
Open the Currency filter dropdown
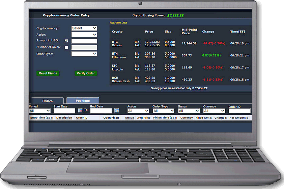point(214,111)
